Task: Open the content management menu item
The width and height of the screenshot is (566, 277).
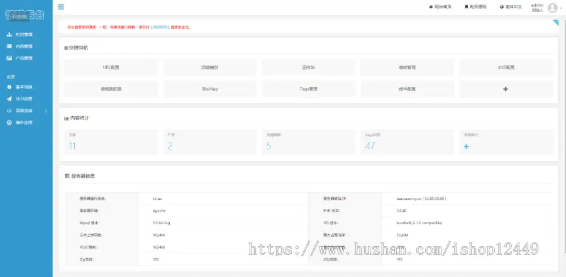Action: coord(24,46)
